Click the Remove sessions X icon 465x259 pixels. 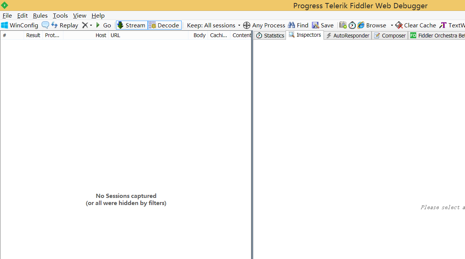(x=85, y=25)
